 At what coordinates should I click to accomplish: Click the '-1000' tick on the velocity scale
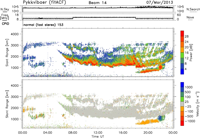coord(190,121)
